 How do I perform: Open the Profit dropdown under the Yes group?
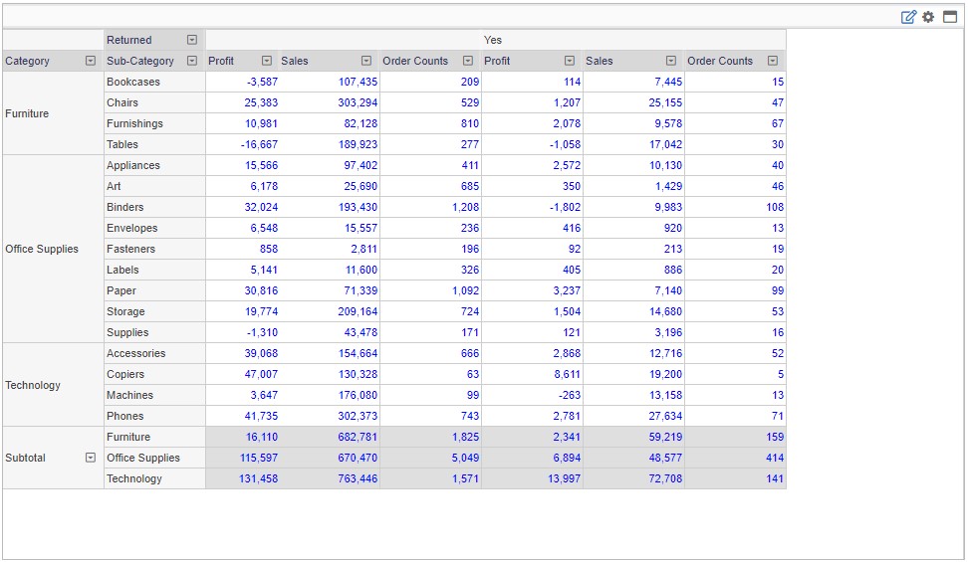[x=570, y=61]
